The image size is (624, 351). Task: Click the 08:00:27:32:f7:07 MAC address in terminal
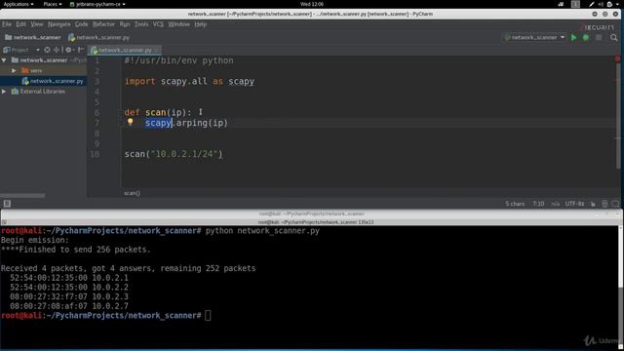(x=49, y=296)
